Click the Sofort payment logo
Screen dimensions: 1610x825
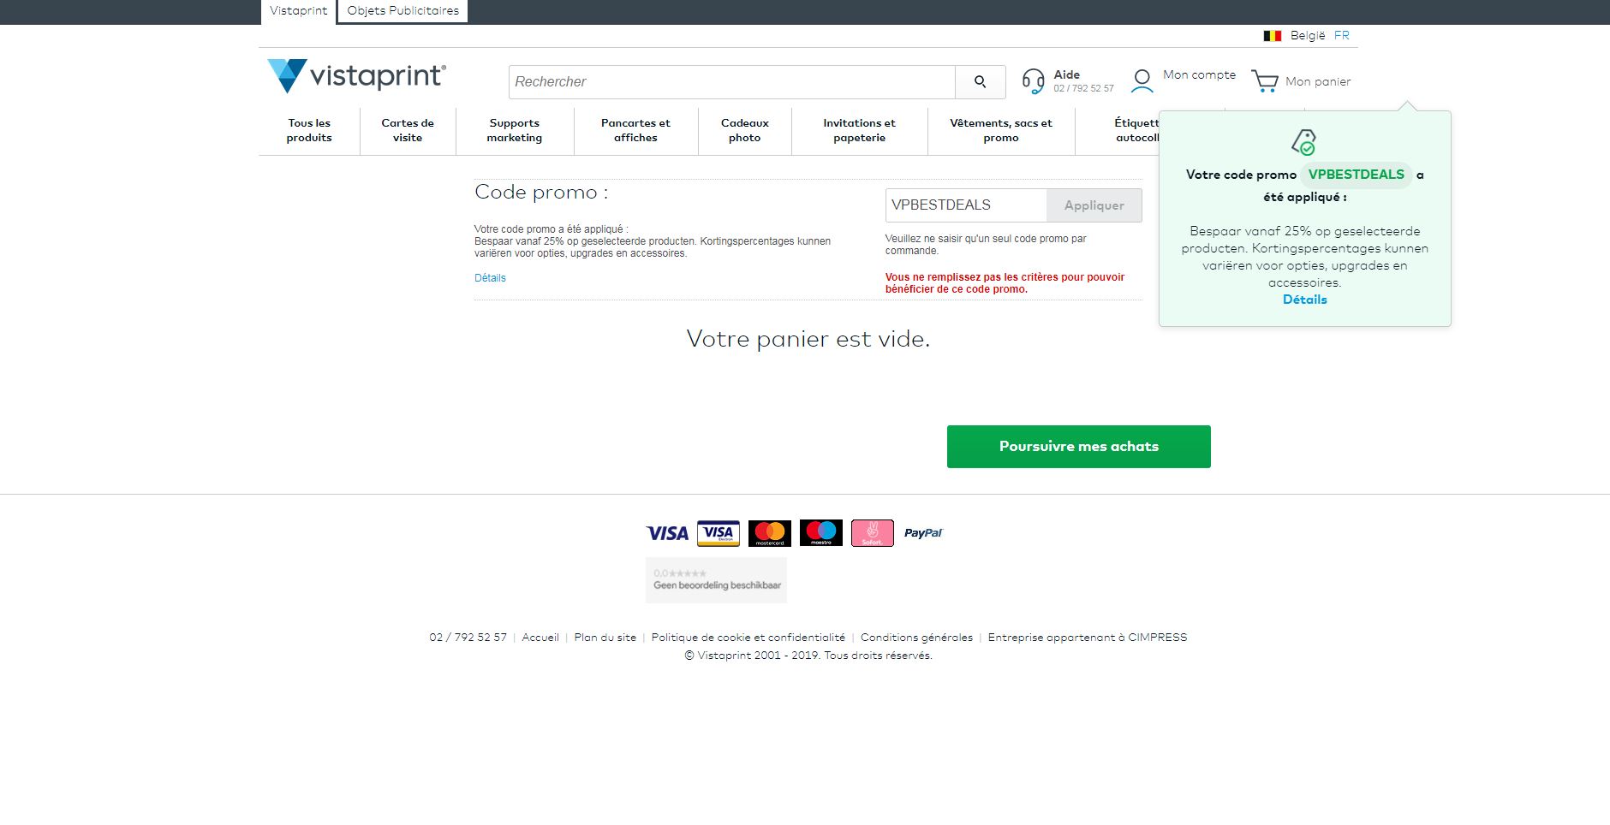(873, 533)
